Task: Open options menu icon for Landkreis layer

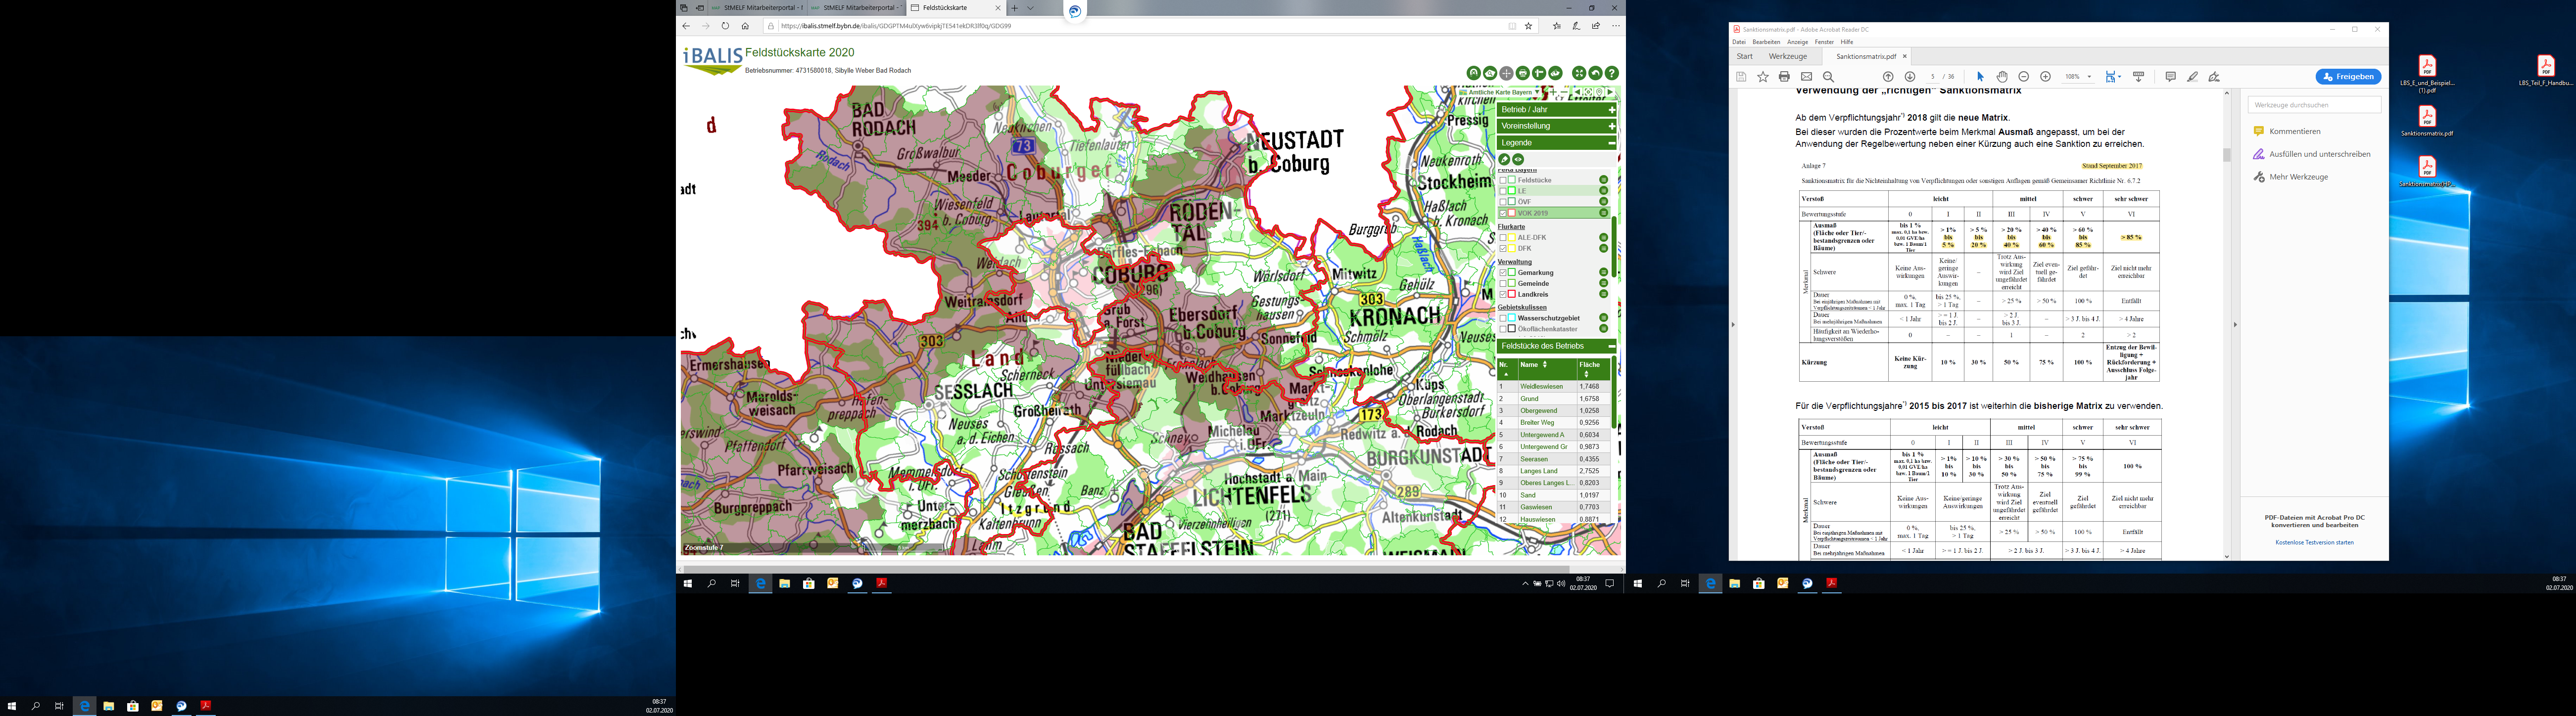Action: click(1603, 294)
